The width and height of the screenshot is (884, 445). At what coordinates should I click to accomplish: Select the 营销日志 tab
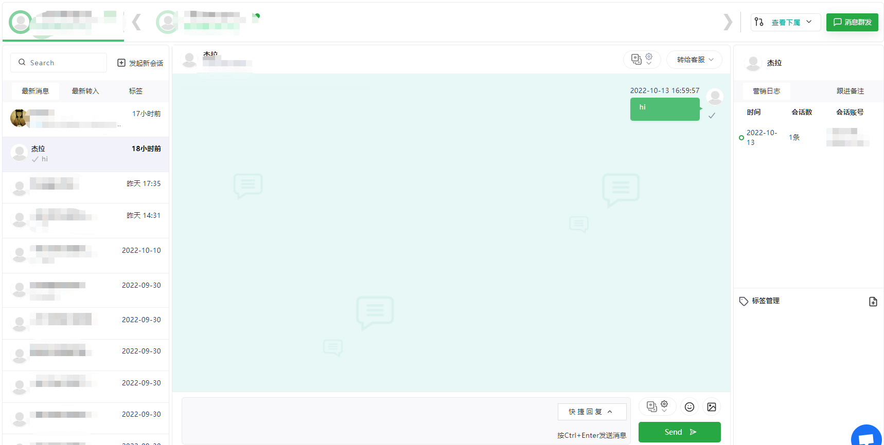tap(766, 91)
